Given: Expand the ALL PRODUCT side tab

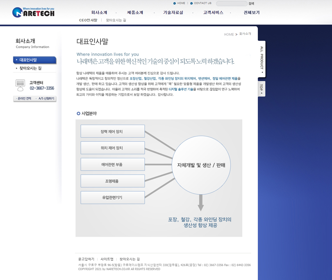Looking at the screenshot, I should point(262,59).
